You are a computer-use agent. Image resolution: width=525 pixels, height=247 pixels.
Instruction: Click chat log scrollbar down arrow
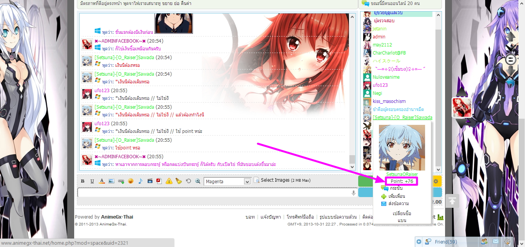pyautogui.click(x=352, y=167)
